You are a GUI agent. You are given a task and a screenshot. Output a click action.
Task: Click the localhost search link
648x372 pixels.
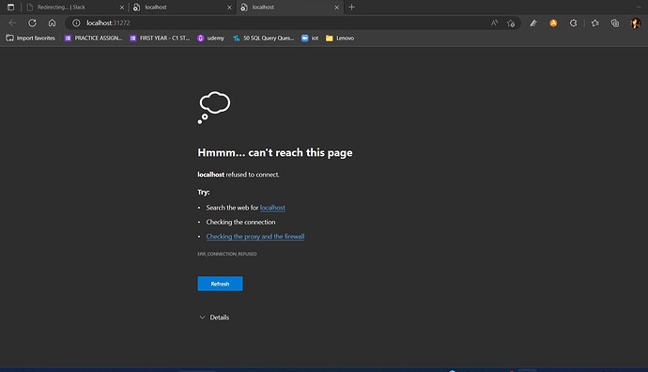pyautogui.click(x=272, y=208)
